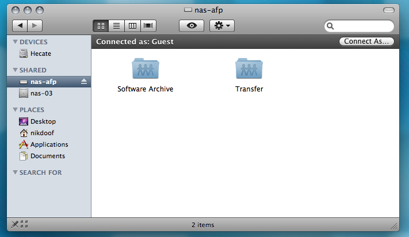
Task: Expand the SEARCH FOR sidebar section
Action: (x=15, y=173)
